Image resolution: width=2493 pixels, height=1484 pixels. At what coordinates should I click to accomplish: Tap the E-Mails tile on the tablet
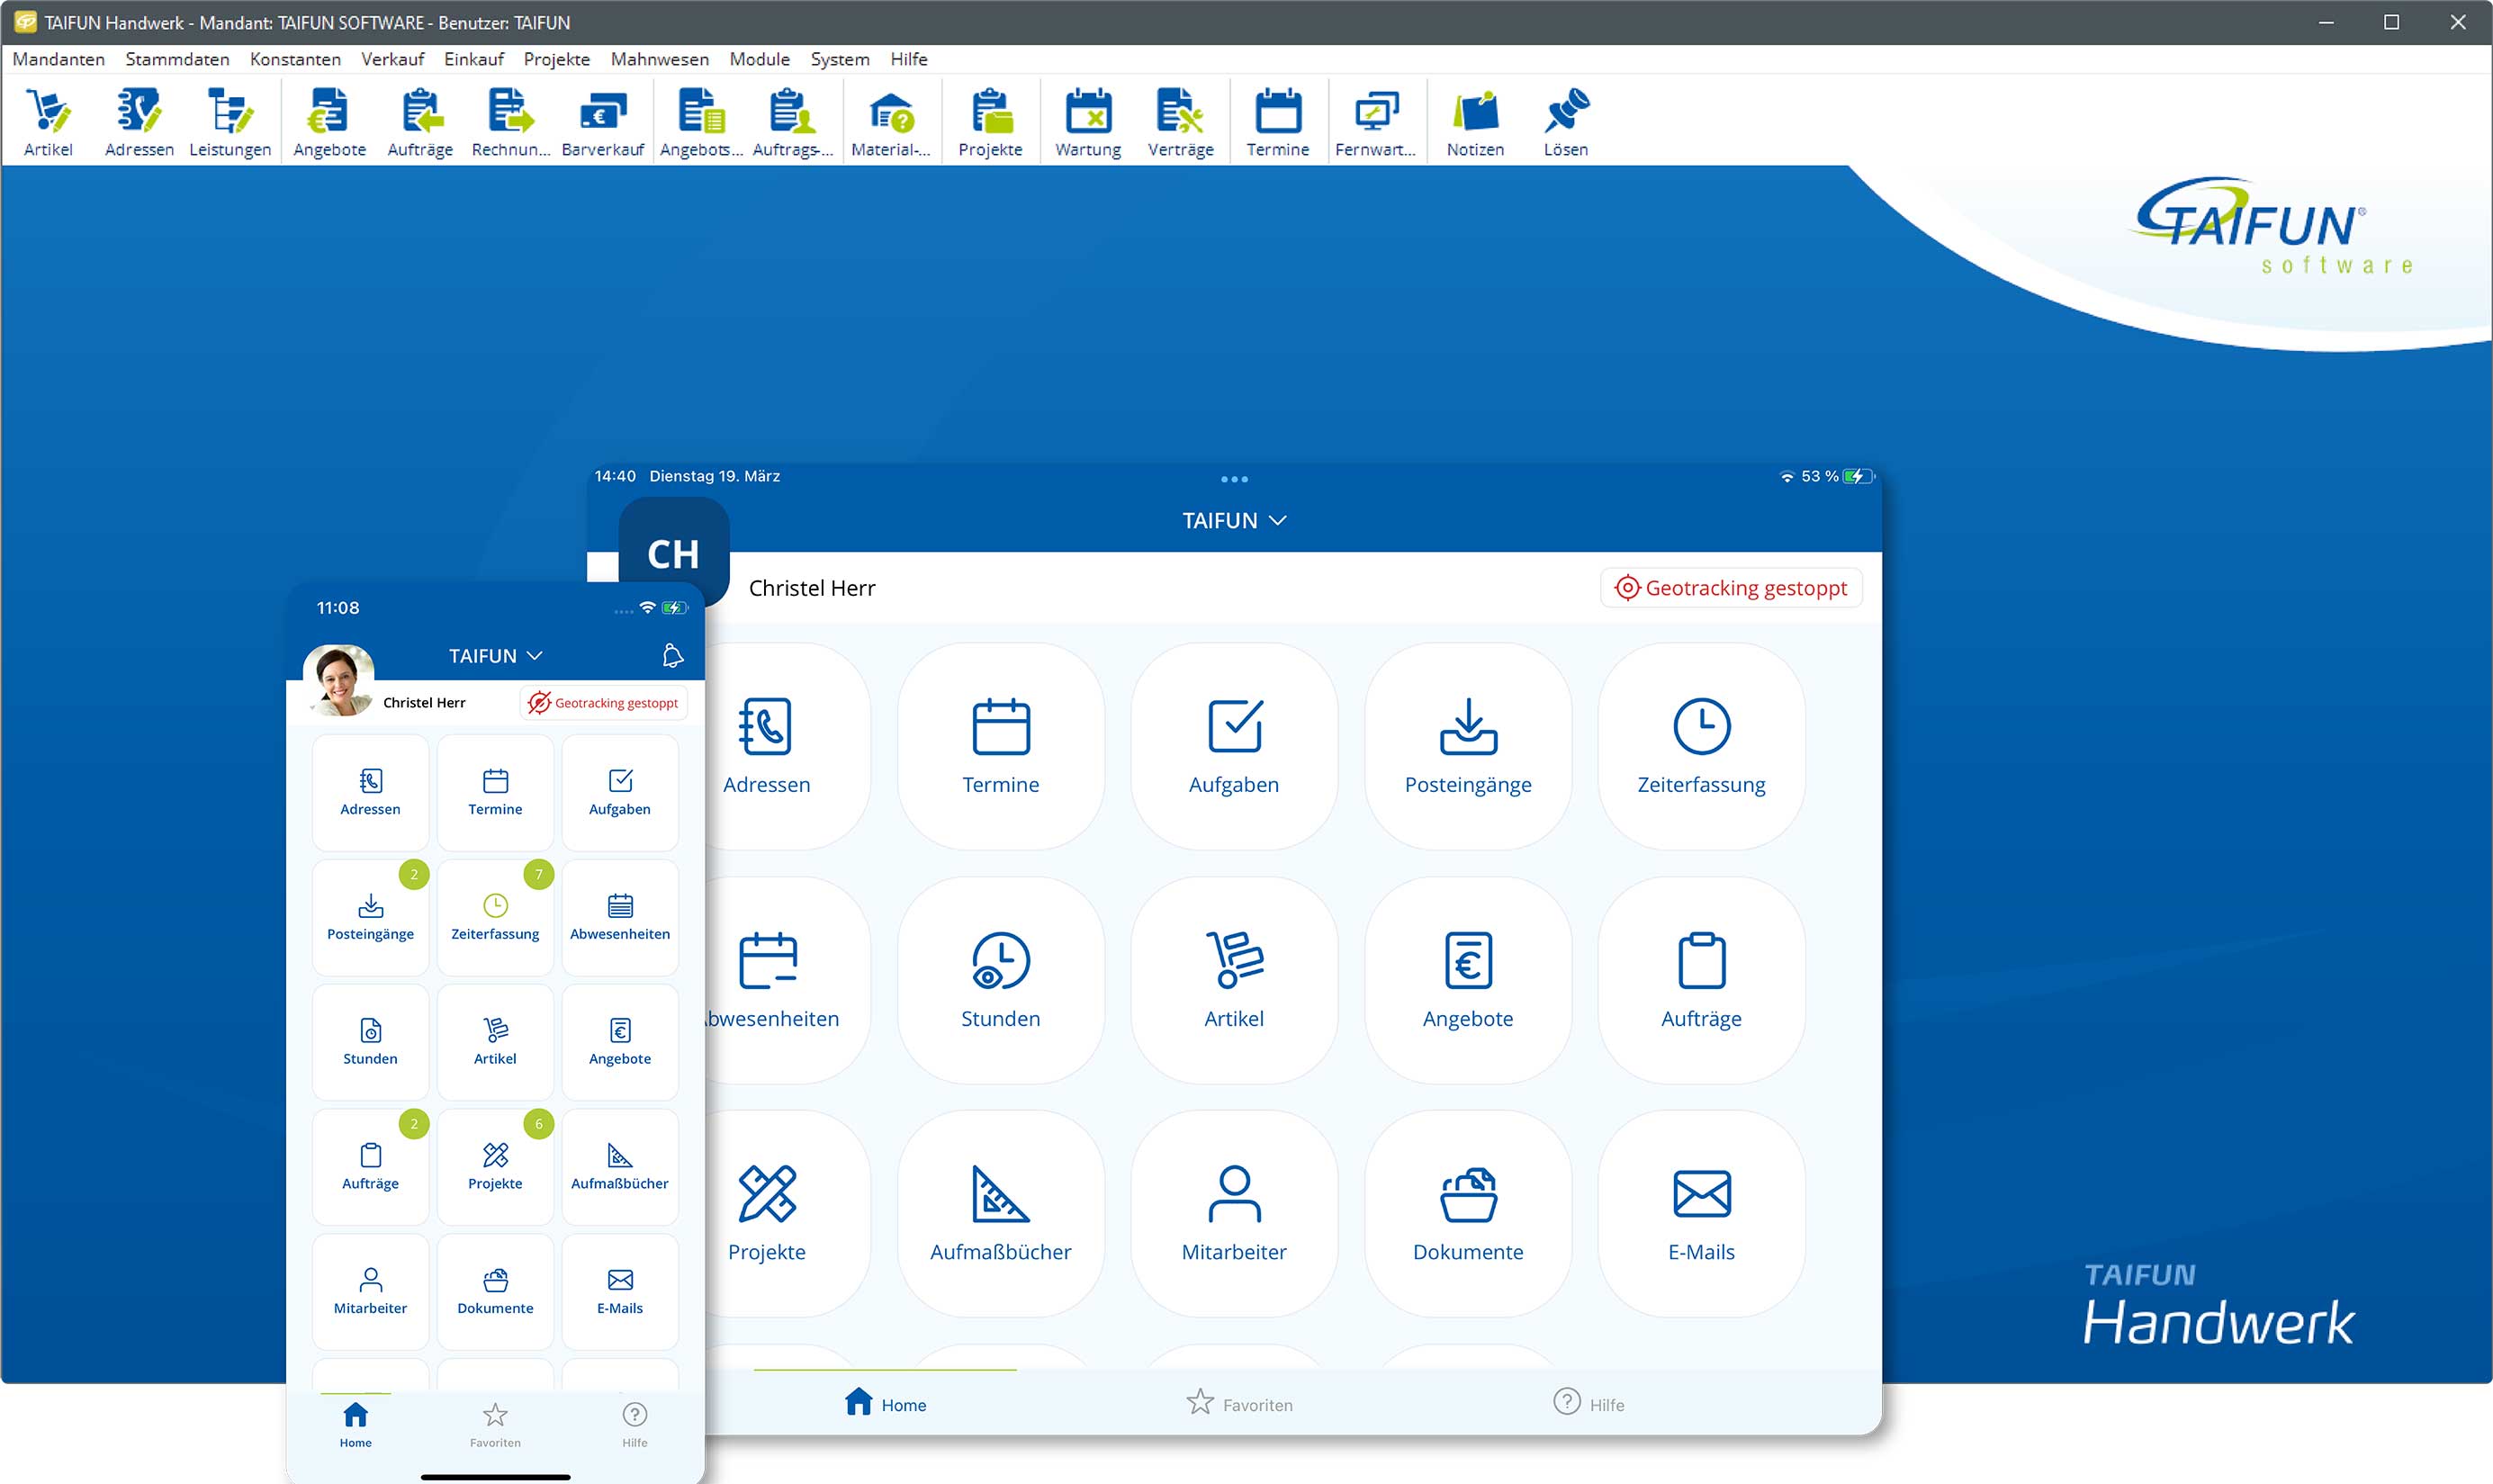(x=1702, y=1213)
